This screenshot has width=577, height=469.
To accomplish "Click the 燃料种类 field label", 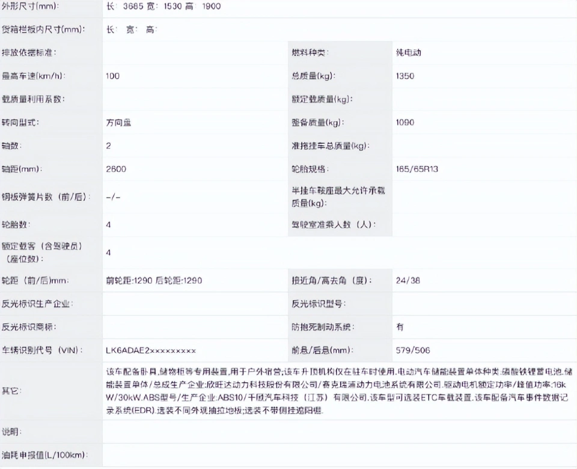I will click(307, 52).
